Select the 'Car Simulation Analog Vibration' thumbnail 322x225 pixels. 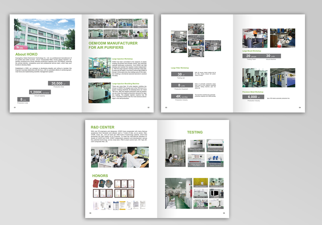[x=215, y=160]
